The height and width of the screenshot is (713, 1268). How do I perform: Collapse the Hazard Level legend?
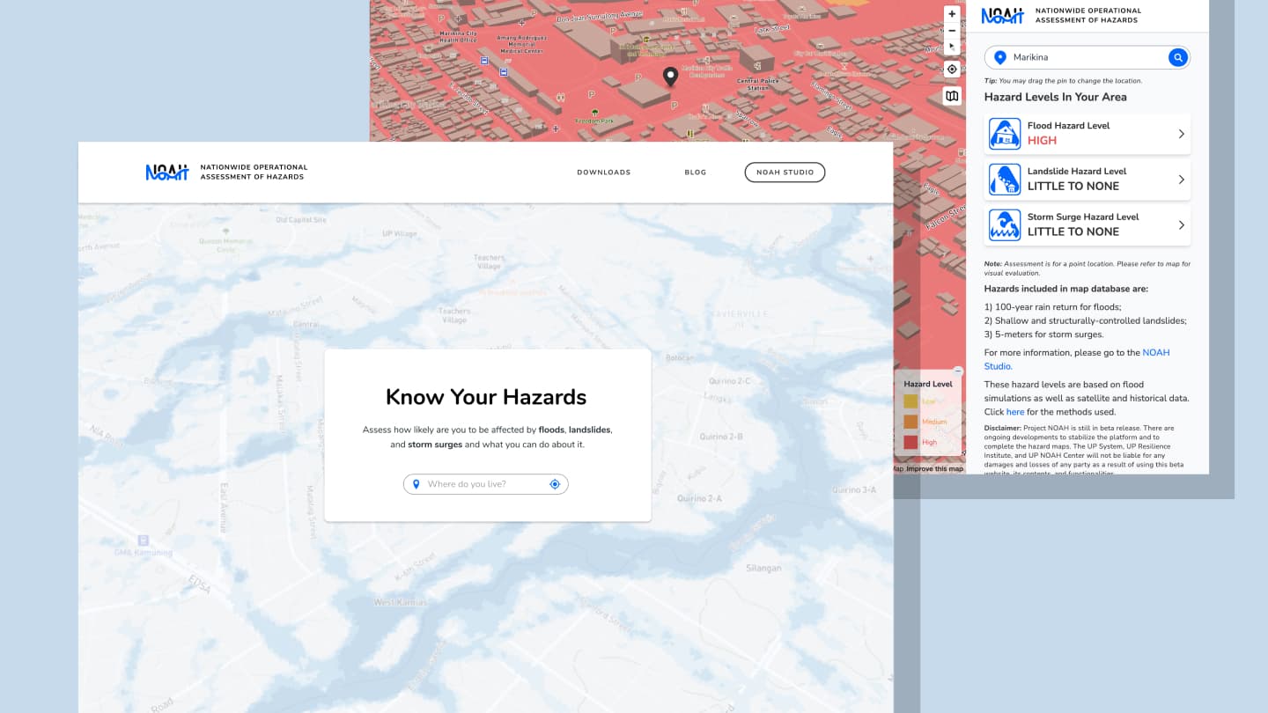tap(959, 371)
